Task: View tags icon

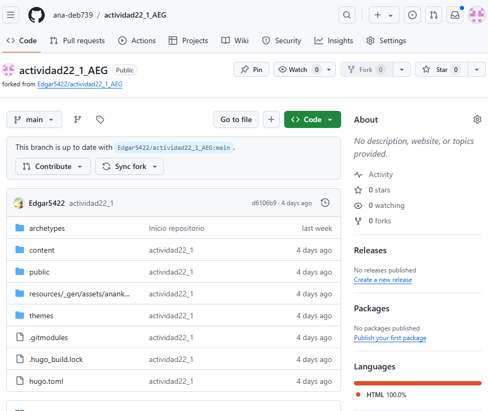Action: tap(100, 119)
